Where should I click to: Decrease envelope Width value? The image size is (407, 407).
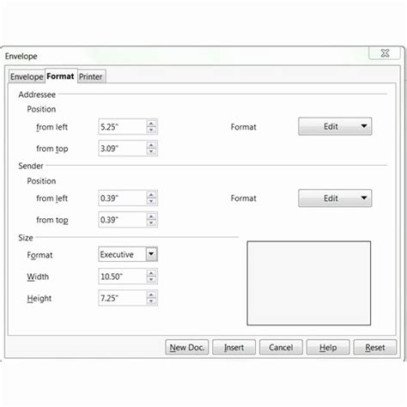pyautogui.click(x=151, y=280)
